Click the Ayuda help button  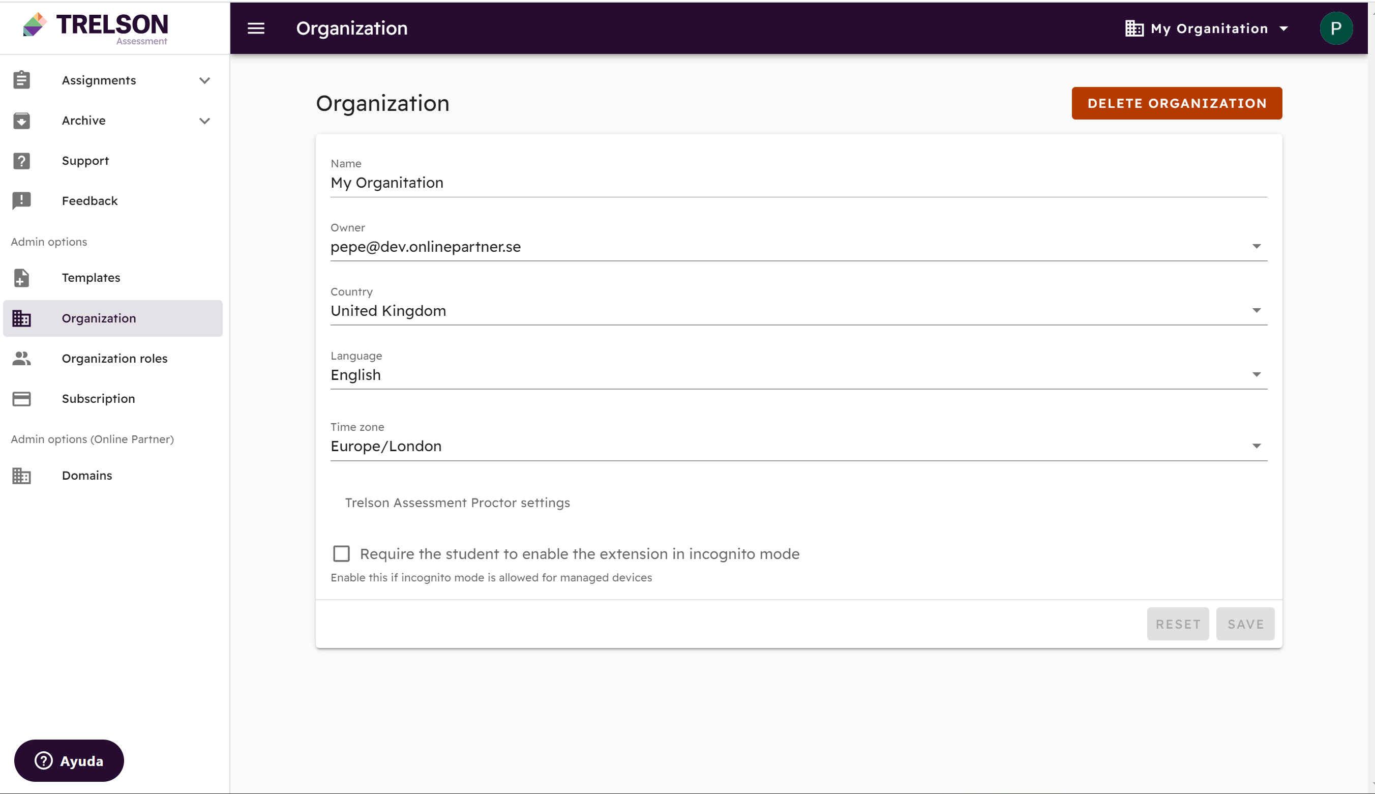pos(69,760)
